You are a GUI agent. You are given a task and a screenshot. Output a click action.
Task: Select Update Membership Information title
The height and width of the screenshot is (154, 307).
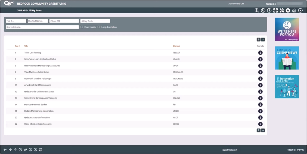[x=39, y=111]
